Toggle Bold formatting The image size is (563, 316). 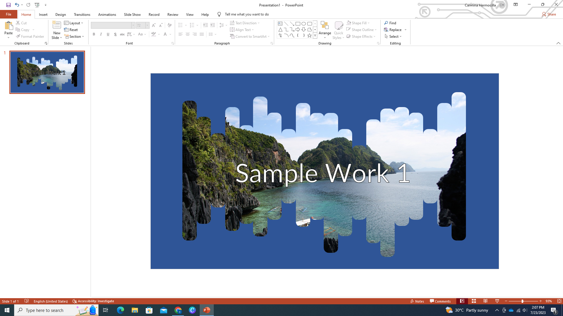[94, 34]
